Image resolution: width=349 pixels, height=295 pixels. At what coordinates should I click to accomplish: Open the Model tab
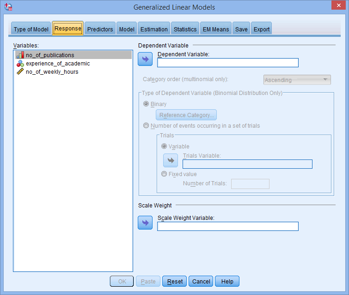click(x=127, y=29)
